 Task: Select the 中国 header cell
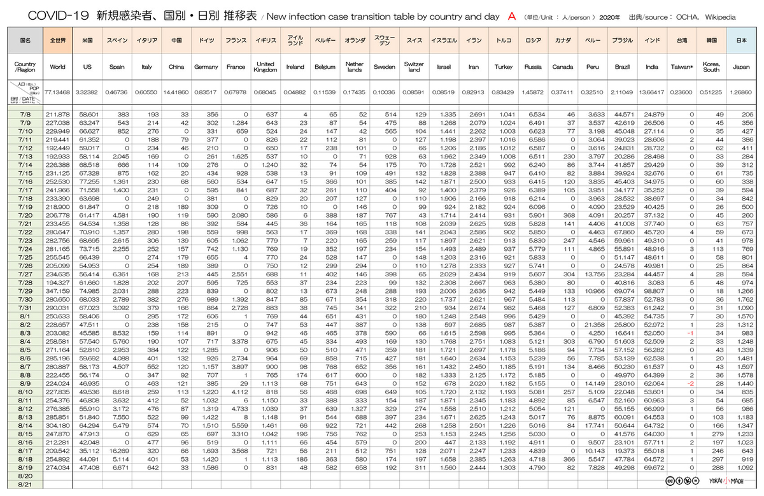175,40
